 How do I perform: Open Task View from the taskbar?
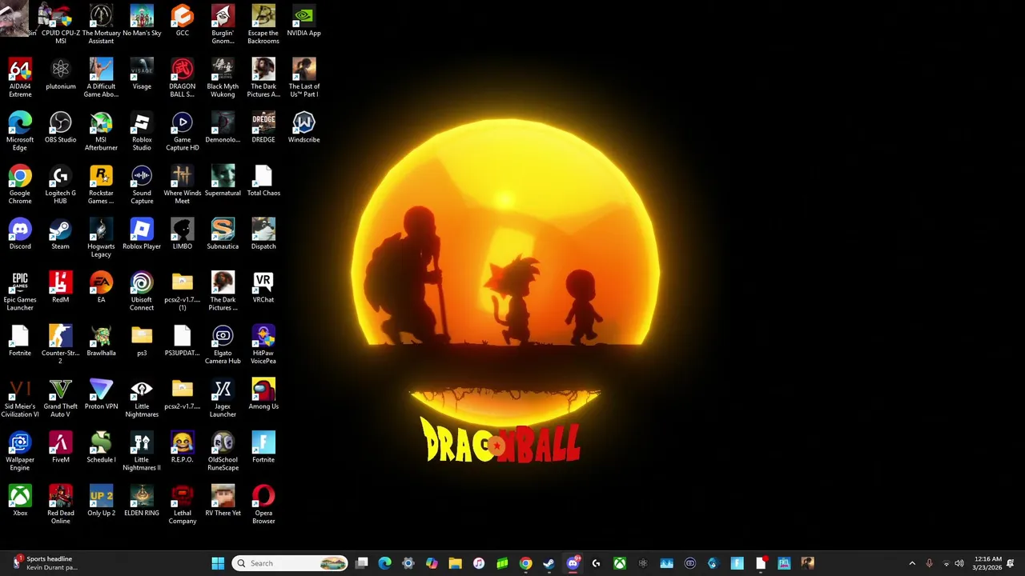coord(362,563)
